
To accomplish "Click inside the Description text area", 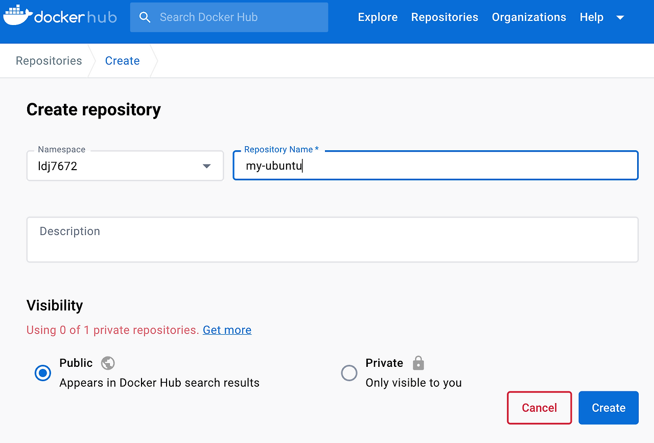I will 332,239.
